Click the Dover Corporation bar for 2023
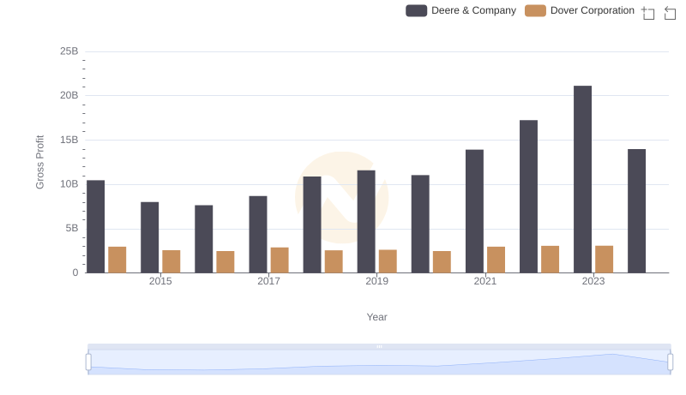686x395 pixels. [x=605, y=259]
